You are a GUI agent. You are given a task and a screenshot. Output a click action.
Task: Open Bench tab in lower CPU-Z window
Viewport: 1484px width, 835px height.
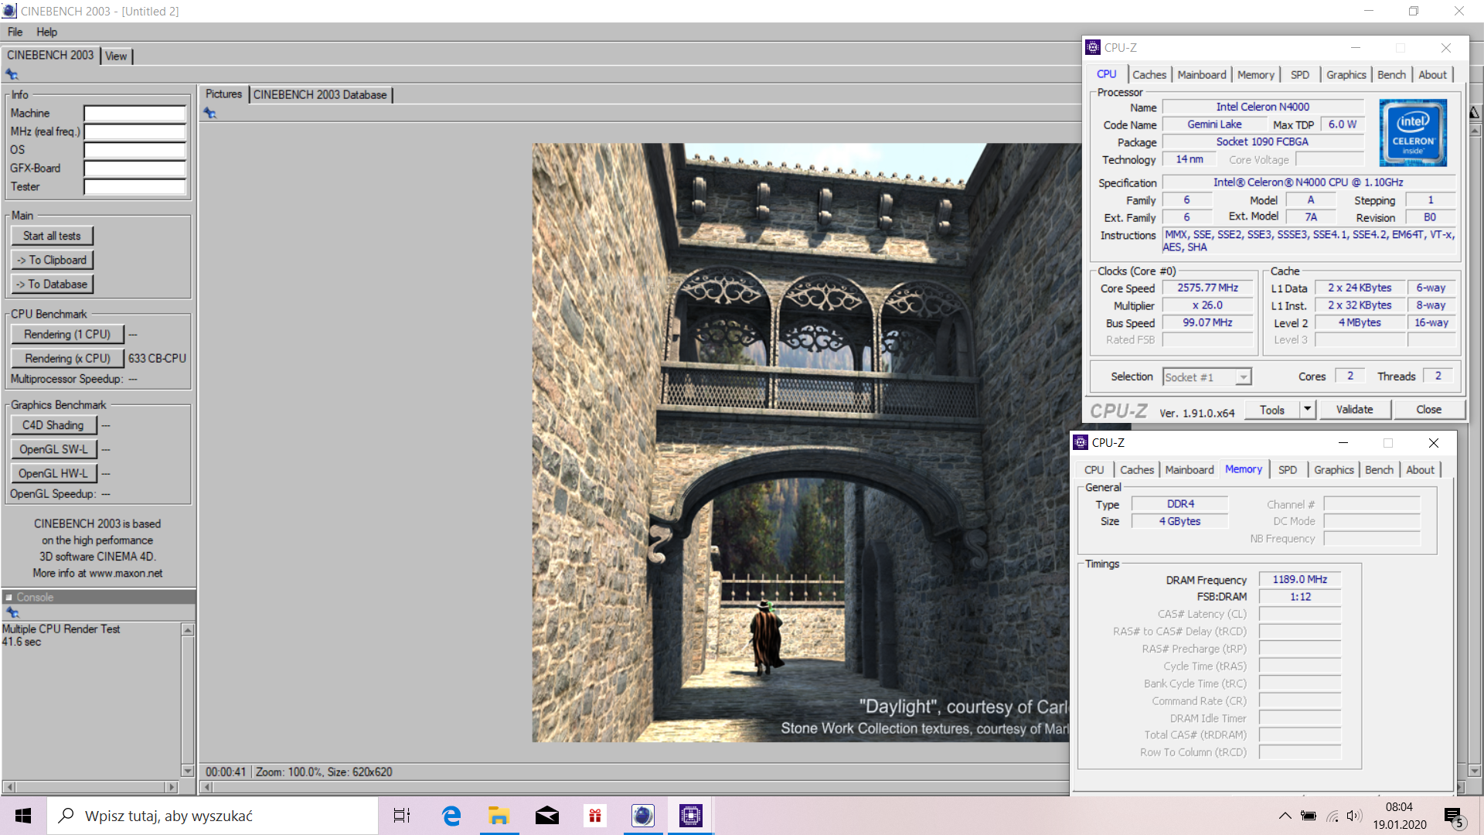(x=1379, y=469)
